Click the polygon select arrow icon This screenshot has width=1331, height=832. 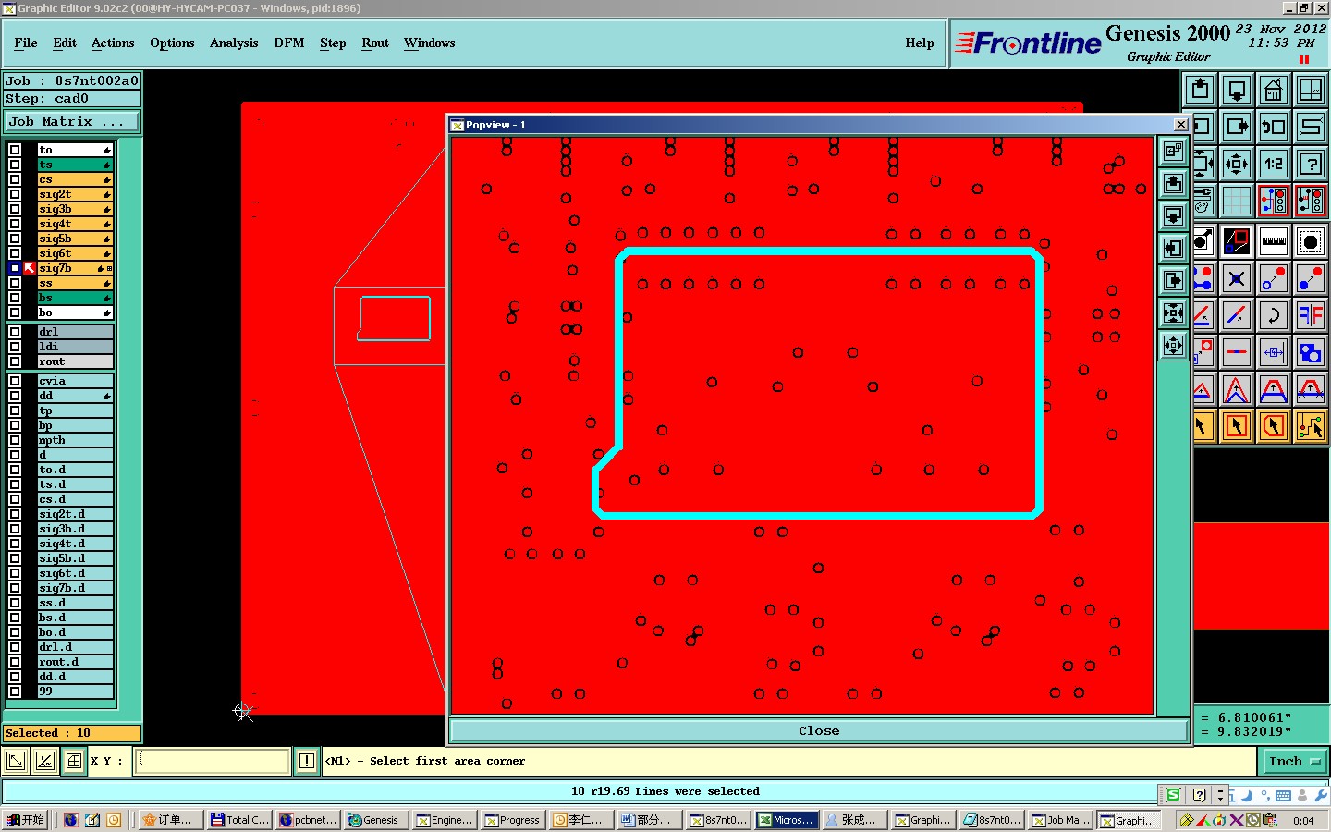pos(1274,426)
